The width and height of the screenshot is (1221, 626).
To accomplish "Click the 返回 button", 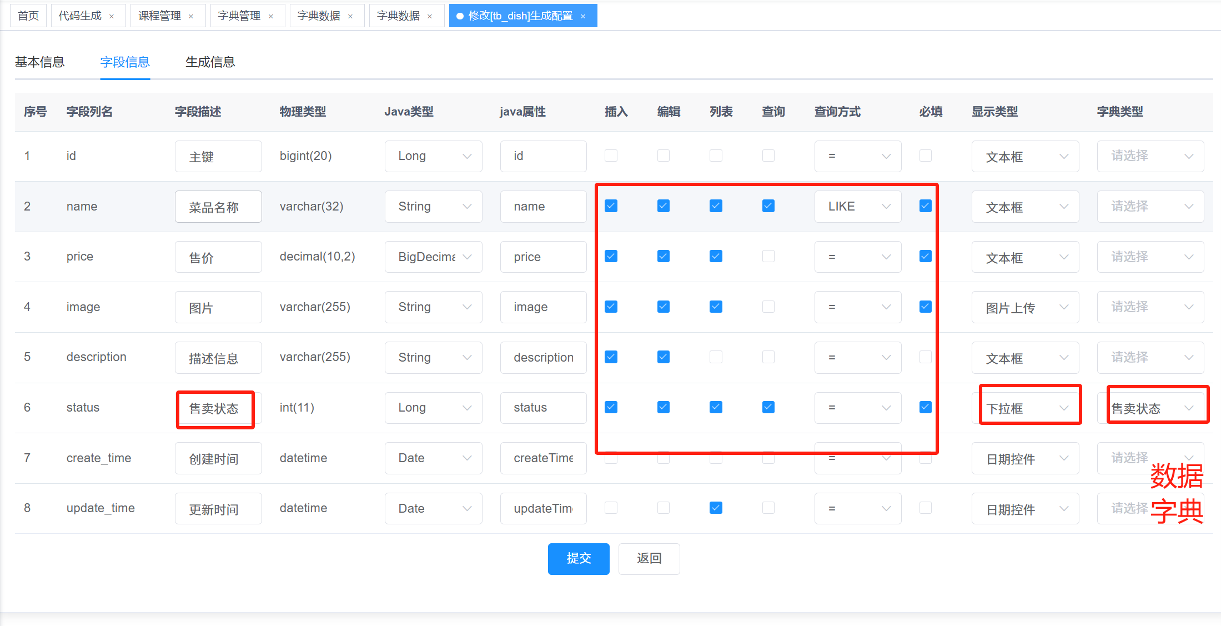I will (x=649, y=558).
